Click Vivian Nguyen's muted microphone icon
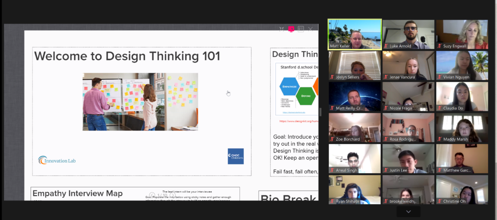Viewport: 497px width, 220px height. point(440,77)
